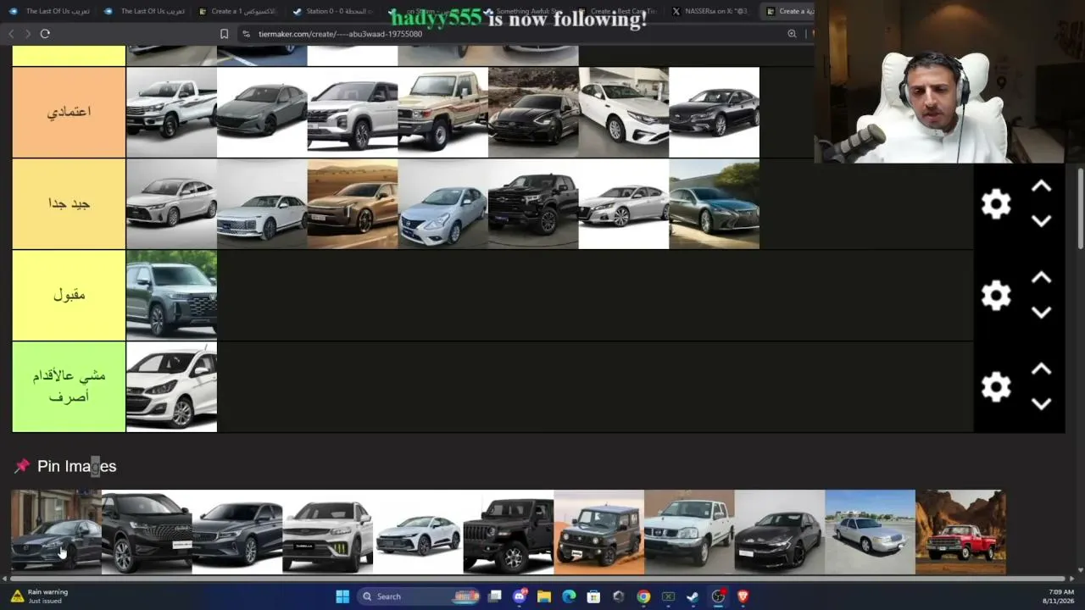Select the white Hilux pickup in اعتمادي row
Screen dimensions: 1085x610
click(x=171, y=113)
